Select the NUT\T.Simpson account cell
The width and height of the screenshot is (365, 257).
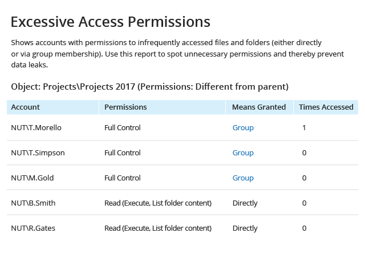pyautogui.click(x=38, y=153)
